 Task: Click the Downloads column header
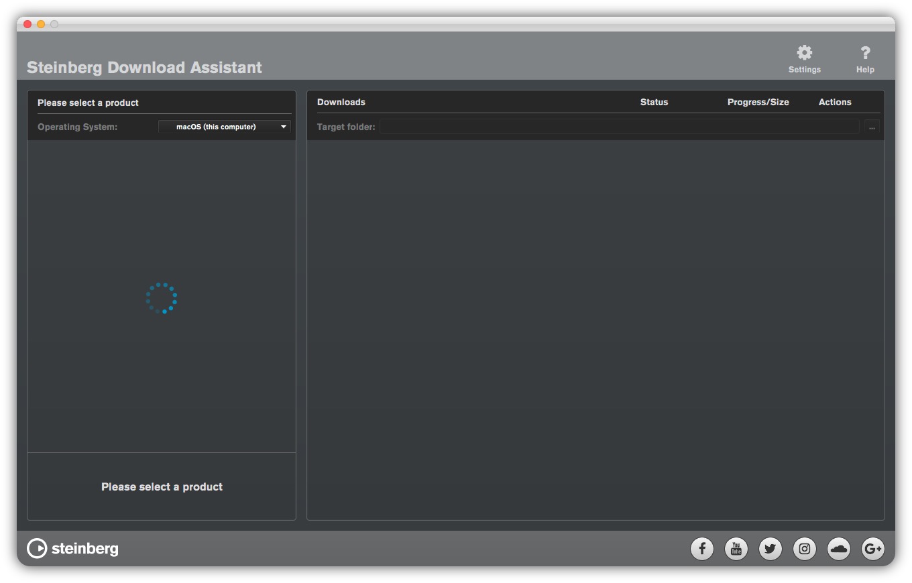(341, 102)
